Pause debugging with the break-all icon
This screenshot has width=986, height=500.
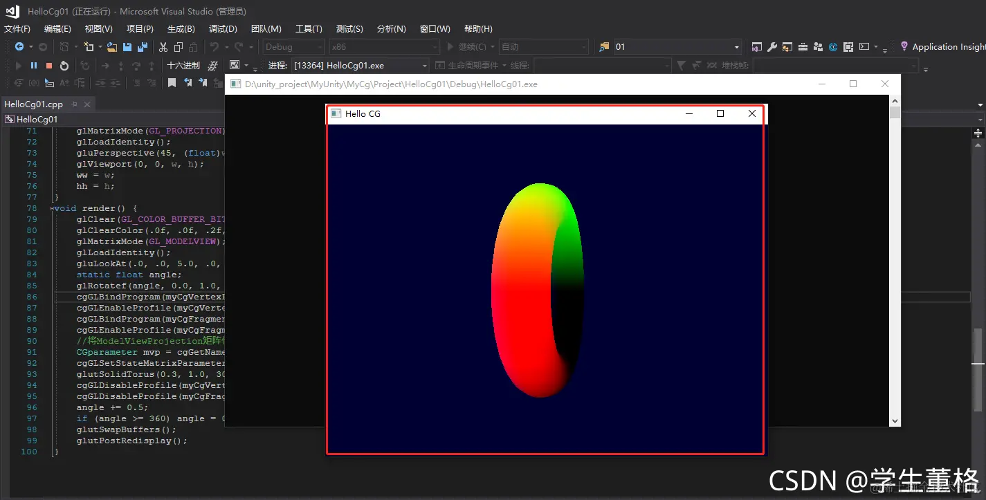tap(34, 66)
